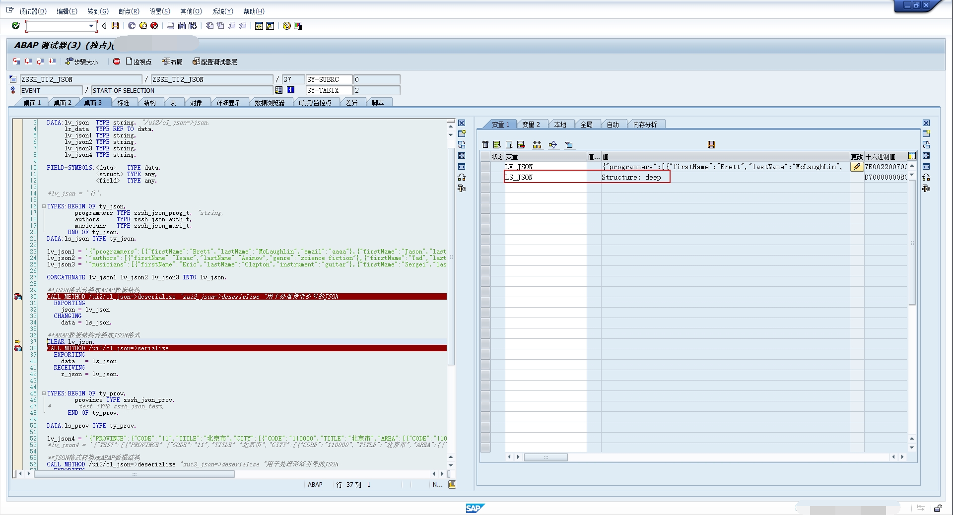Select the LV_JSON variable cell

tap(545, 167)
